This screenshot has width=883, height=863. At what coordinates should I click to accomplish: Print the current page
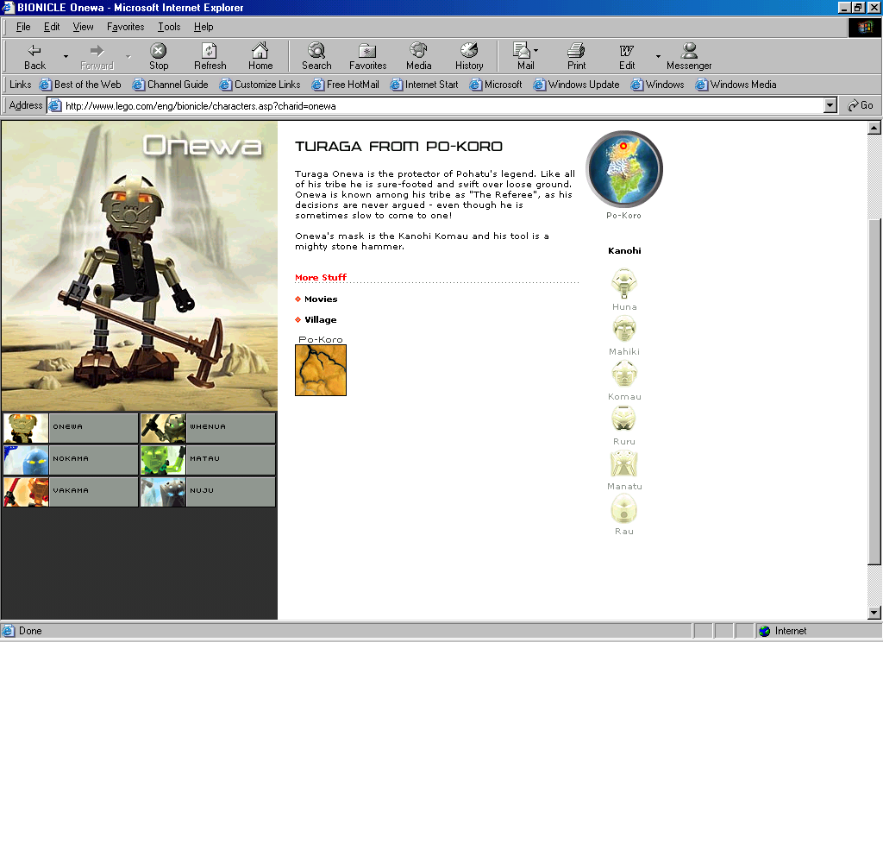point(576,56)
